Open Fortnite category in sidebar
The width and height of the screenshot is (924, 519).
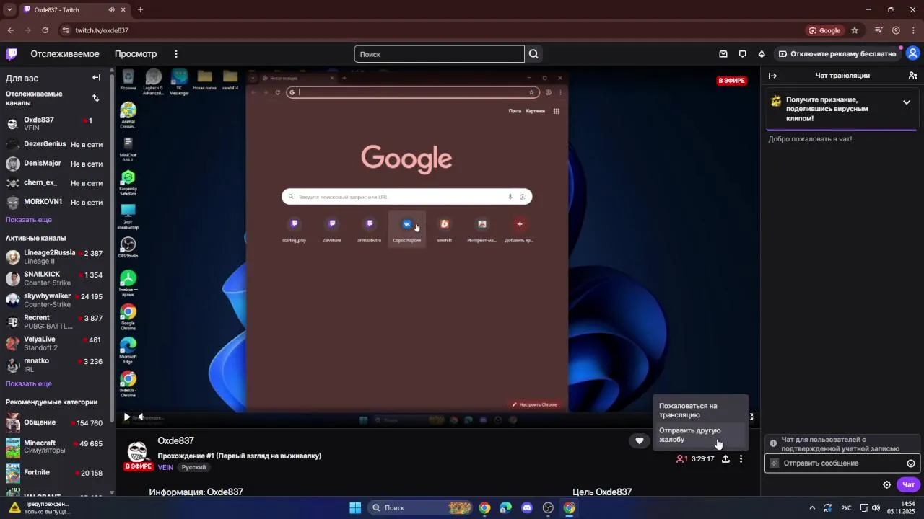tap(56, 473)
